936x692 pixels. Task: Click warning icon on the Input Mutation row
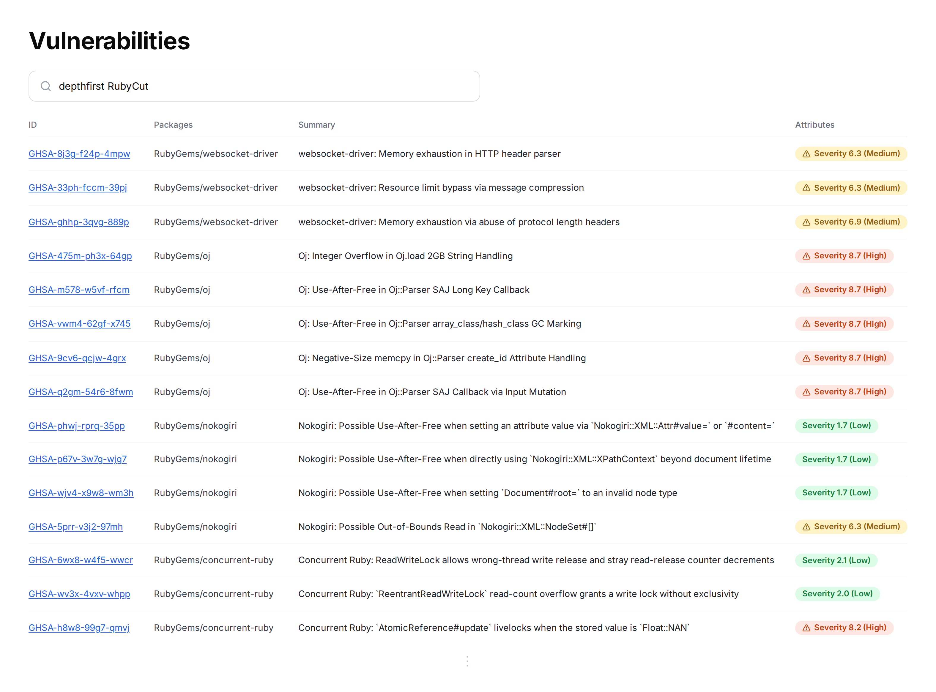click(x=806, y=393)
